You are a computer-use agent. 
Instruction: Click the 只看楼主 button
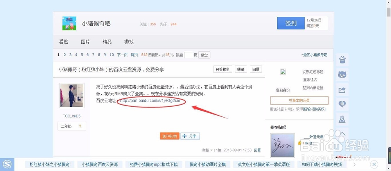tap(223, 69)
